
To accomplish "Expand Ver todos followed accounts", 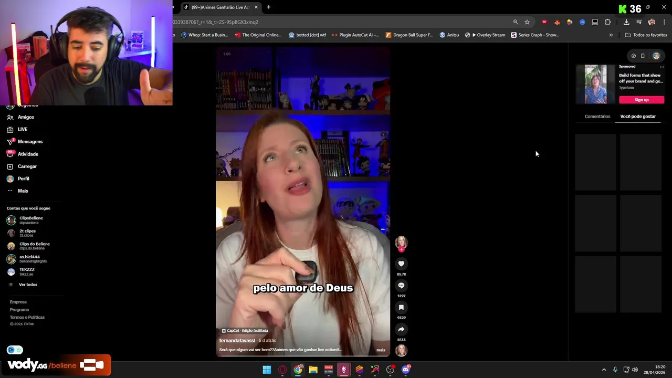I will pos(23,285).
